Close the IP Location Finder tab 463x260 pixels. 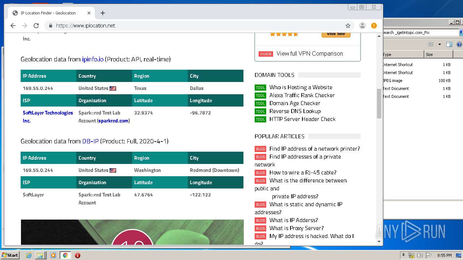click(x=89, y=13)
